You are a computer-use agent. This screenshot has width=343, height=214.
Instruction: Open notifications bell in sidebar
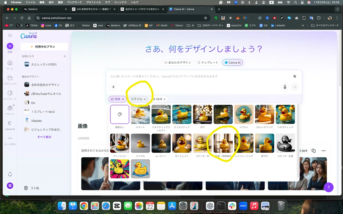(x=10, y=174)
